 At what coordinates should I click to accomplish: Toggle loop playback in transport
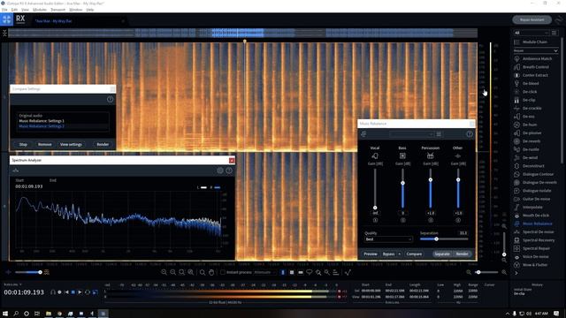pos(88,292)
